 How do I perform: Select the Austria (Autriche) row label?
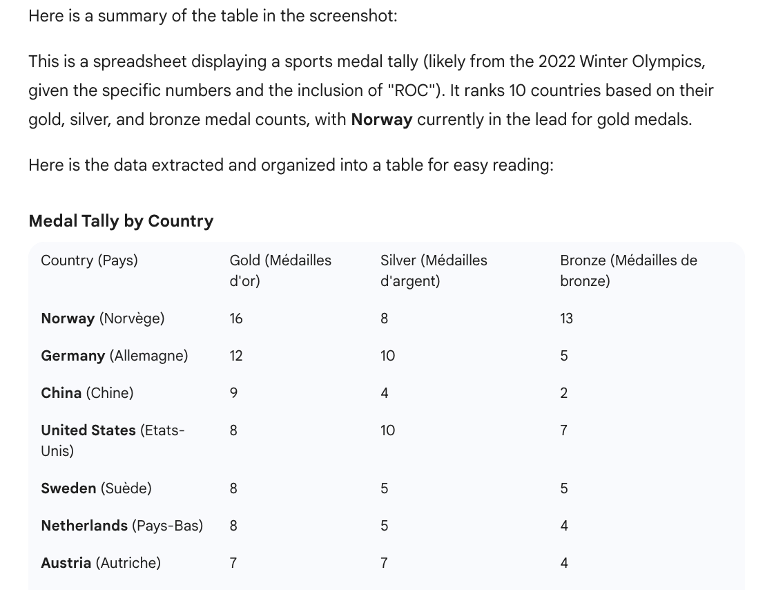pyautogui.click(x=100, y=563)
